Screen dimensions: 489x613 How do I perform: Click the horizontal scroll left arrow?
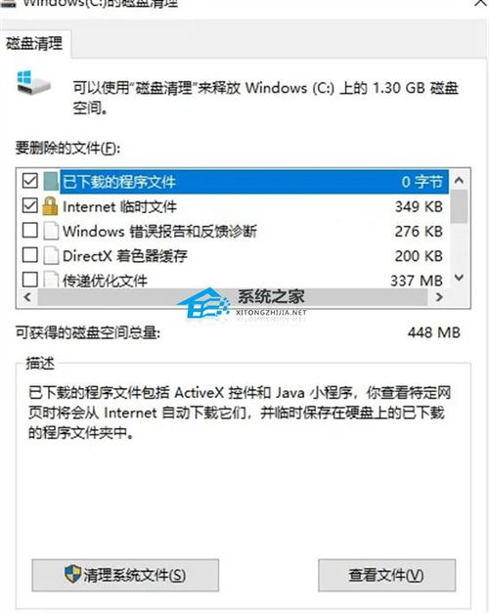pyautogui.click(x=27, y=297)
